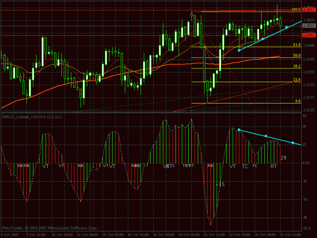Screen dimensions: 317x238
Task: Click the 2.0395 price scale value
Action: (x=309, y=59)
